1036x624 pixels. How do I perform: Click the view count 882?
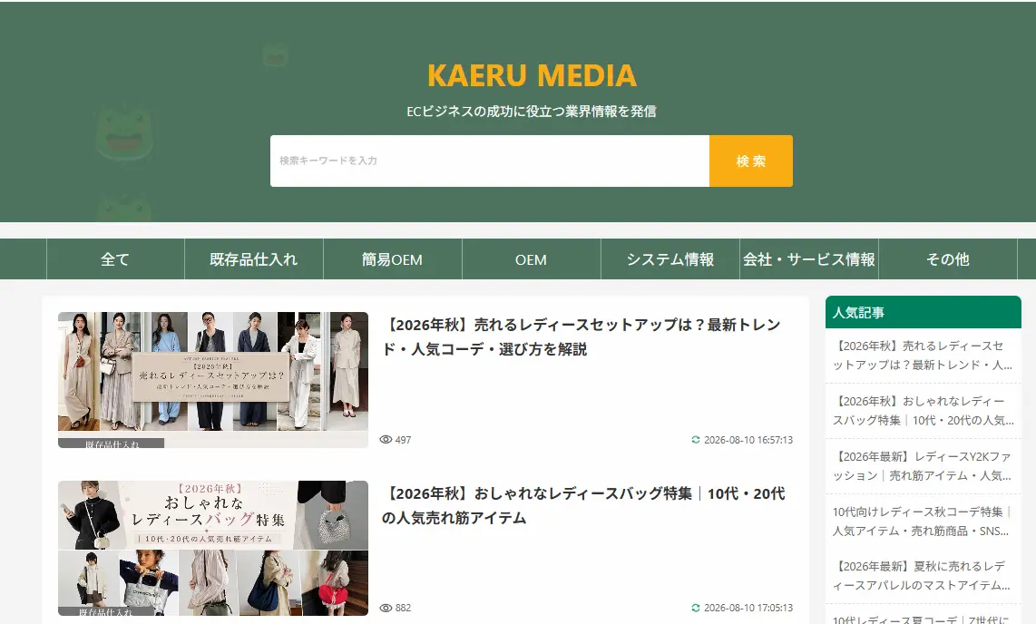pyautogui.click(x=403, y=609)
